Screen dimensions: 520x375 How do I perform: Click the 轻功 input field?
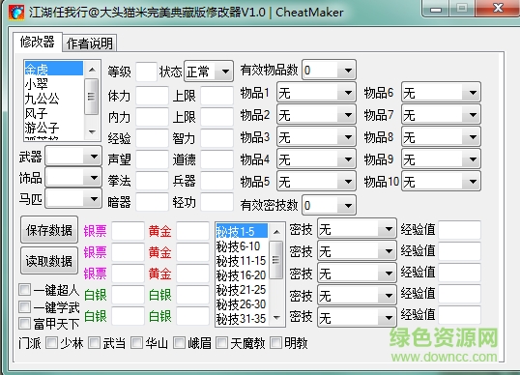tap(217, 202)
